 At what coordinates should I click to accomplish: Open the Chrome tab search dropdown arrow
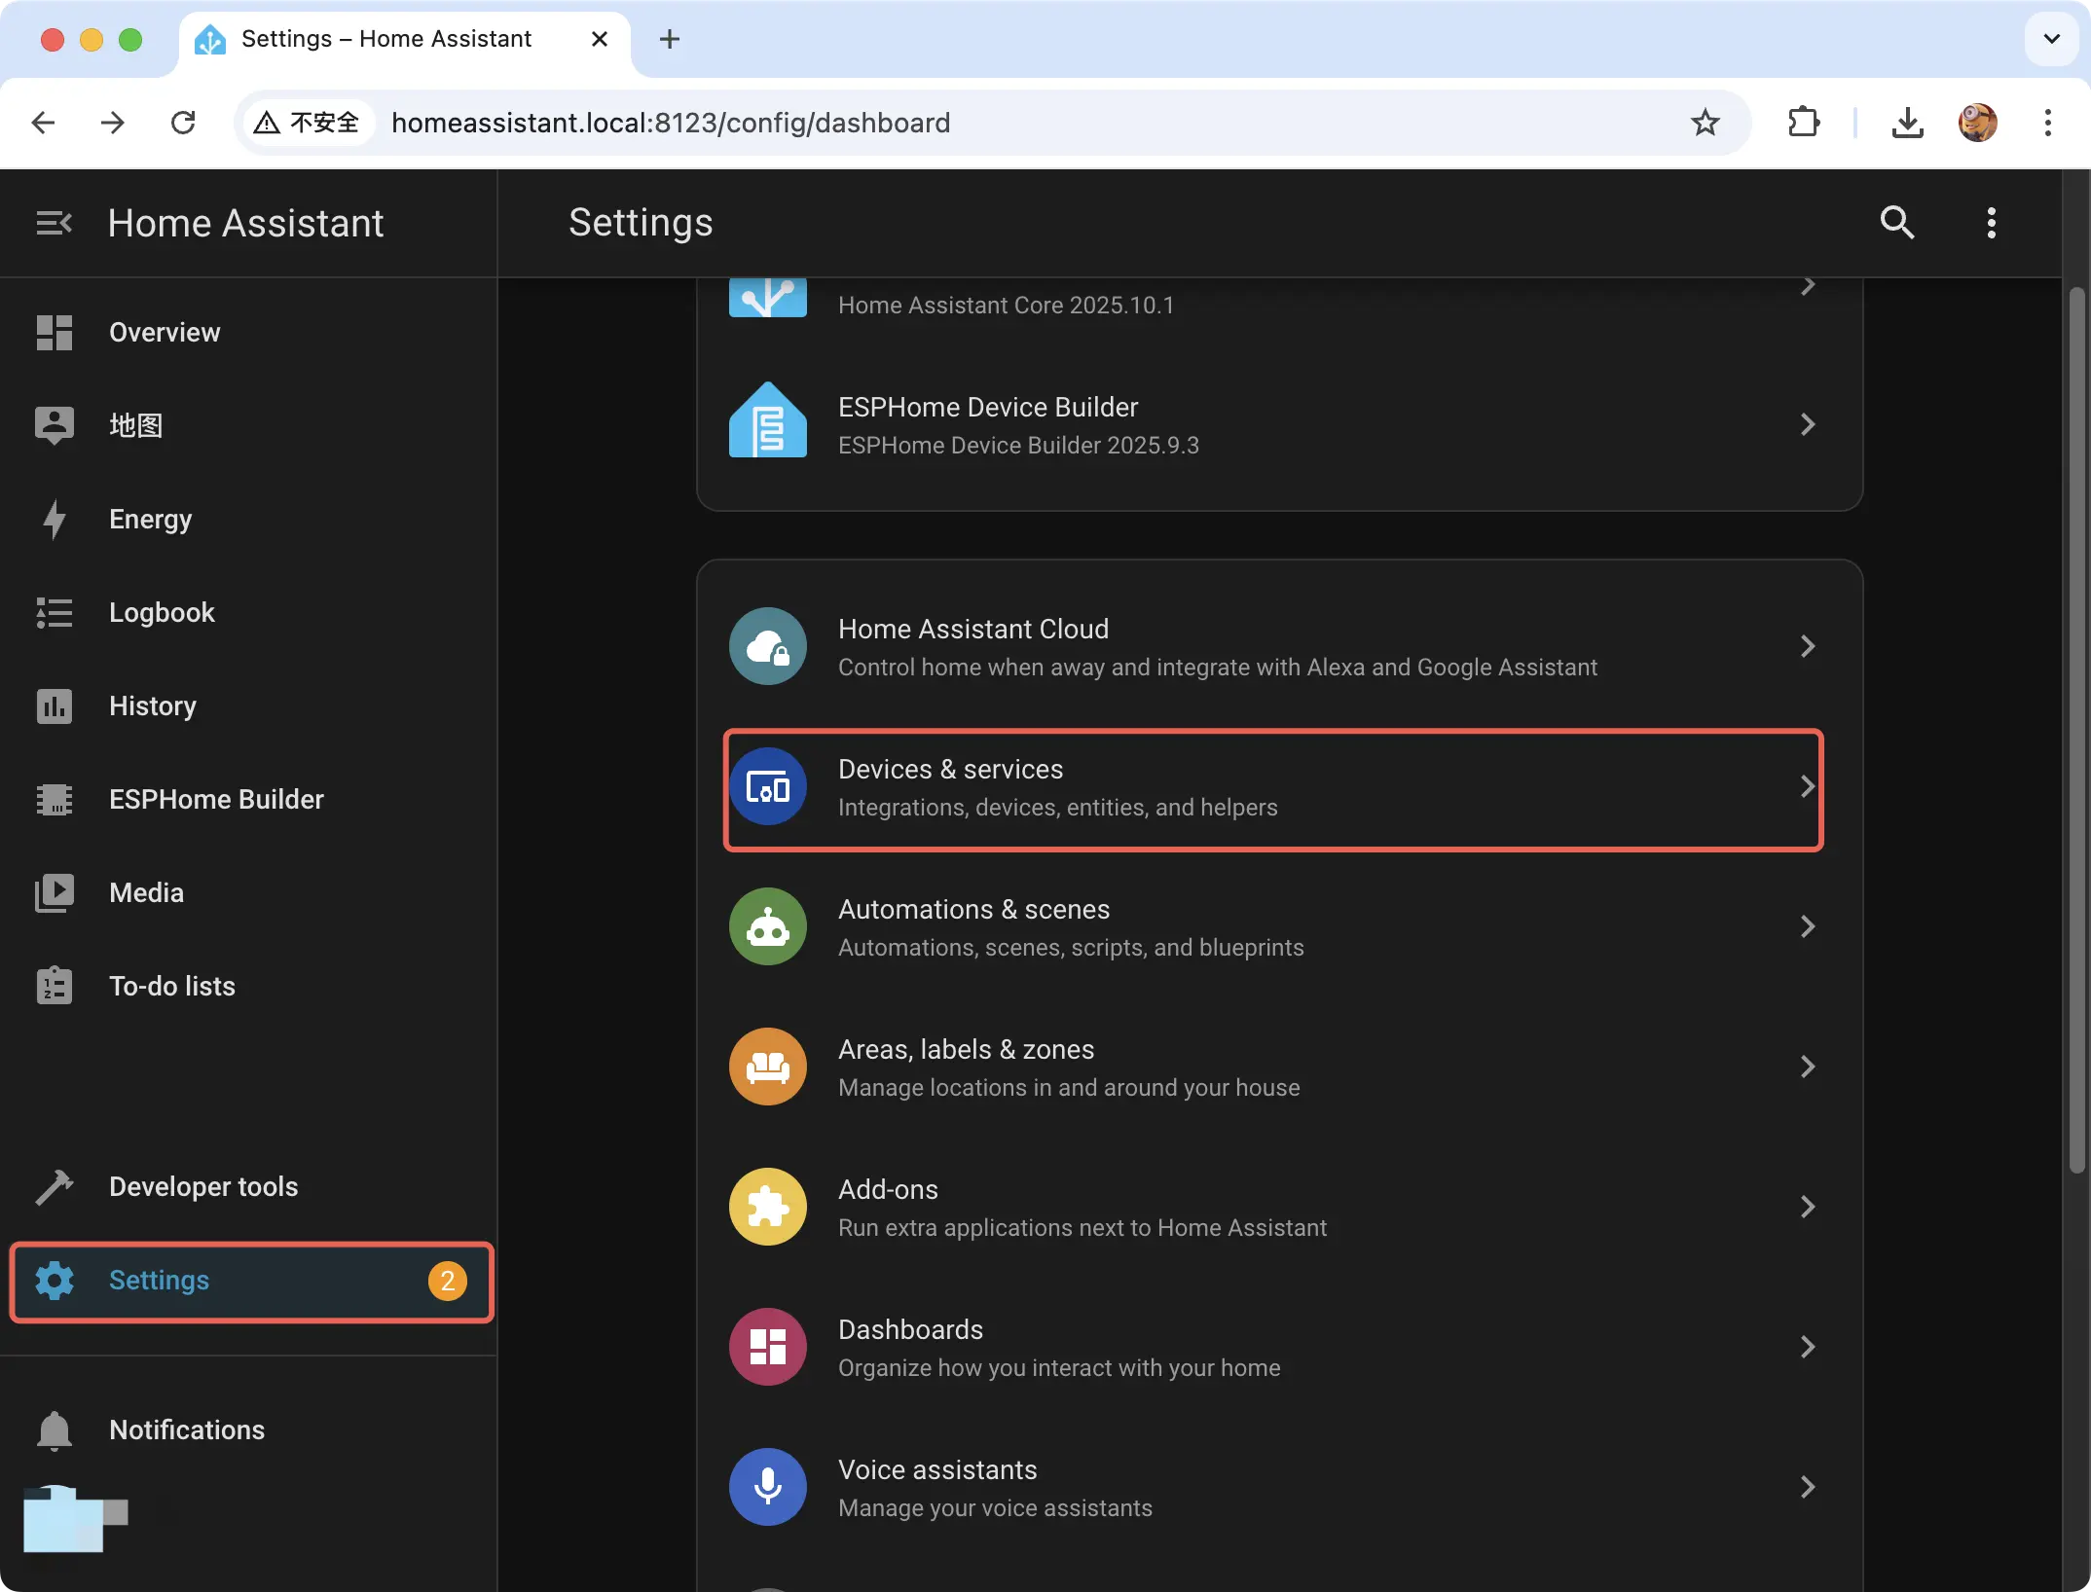point(2051,39)
